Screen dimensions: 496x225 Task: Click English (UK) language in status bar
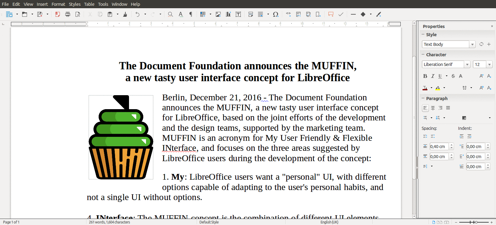click(x=329, y=222)
